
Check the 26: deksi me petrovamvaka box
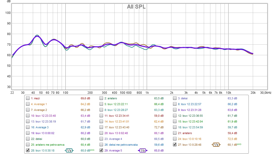101,145
